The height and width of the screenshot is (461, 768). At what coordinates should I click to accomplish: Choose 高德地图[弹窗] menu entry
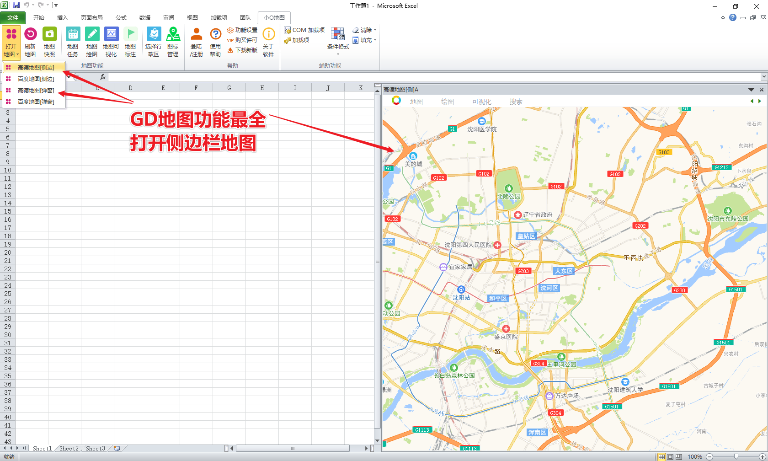tap(34, 90)
